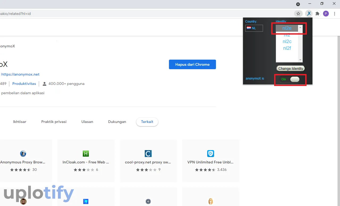This screenshot has width=340, height=206.
Task: Select the Terkait tab
Action: (147, 122)
